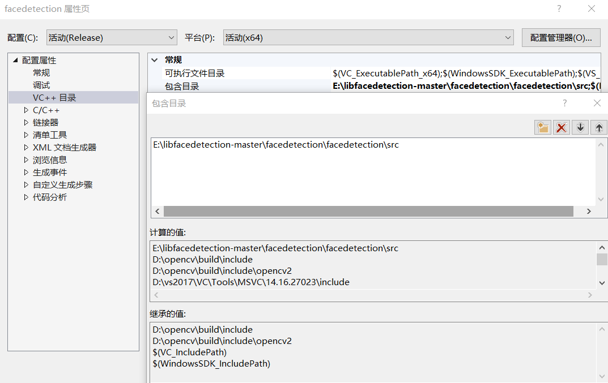Screen dimensions: 608x383
Task: Expand the 链接器 tree node
Action: 26,123
